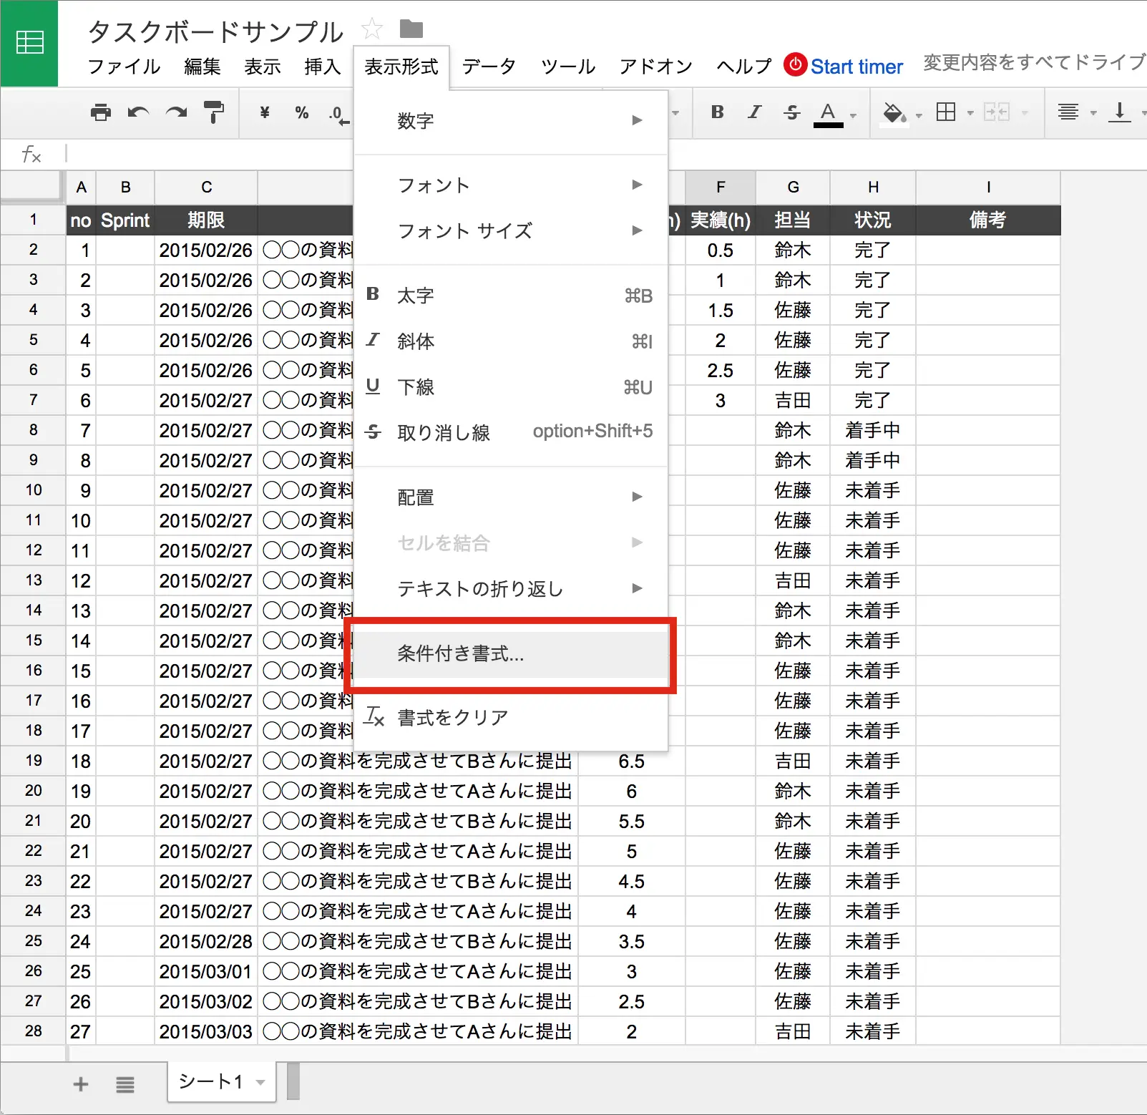Select the paint format roller icon

(213, 112)
